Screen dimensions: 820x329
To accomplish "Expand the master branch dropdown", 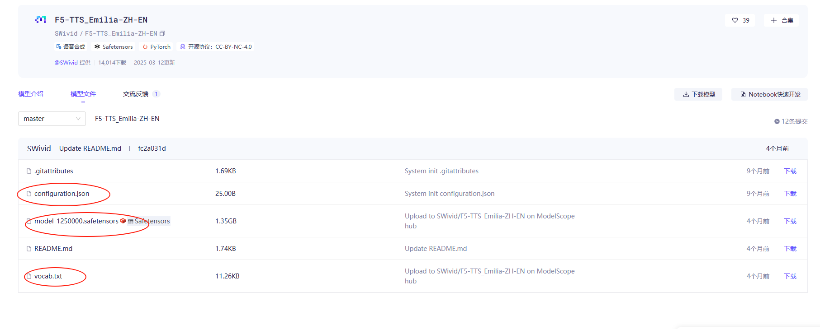I will 52,119.
